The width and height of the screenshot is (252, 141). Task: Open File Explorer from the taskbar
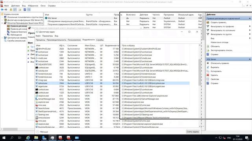click(36, 137)
